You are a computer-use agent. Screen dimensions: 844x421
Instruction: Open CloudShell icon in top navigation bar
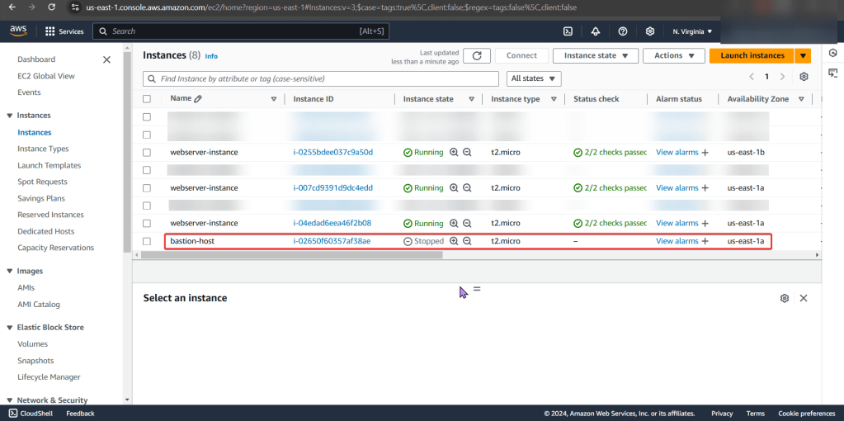click(x=568, y=31)
